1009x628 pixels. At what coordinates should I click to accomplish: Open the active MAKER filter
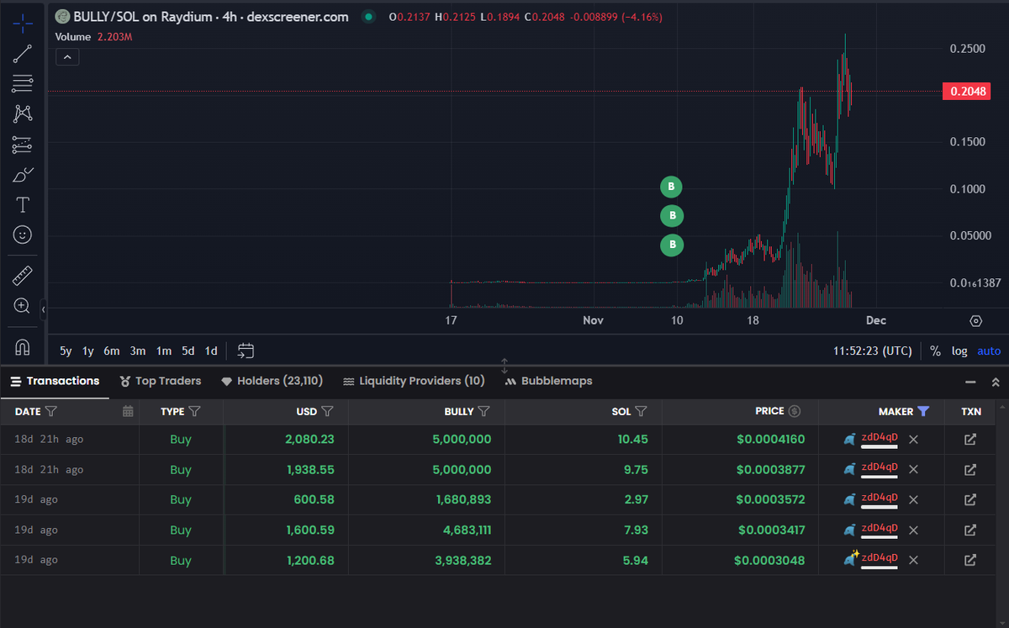[923, 411]
